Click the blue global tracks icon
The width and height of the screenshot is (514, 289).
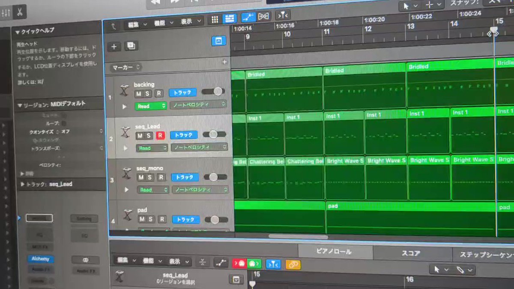coord(219,41)
